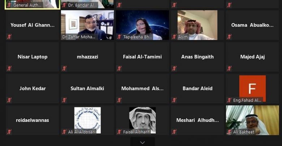Click muted mic icon on Sultan Almalki tile
Screen dimensions: 282x146
click(x=64, y=100)
